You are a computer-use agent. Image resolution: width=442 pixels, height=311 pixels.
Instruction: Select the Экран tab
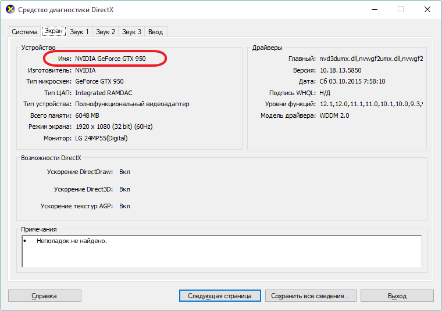click(x=54, y=31)
